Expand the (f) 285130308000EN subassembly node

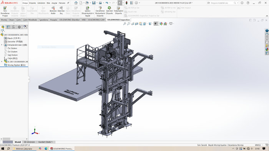coord(2,62)
